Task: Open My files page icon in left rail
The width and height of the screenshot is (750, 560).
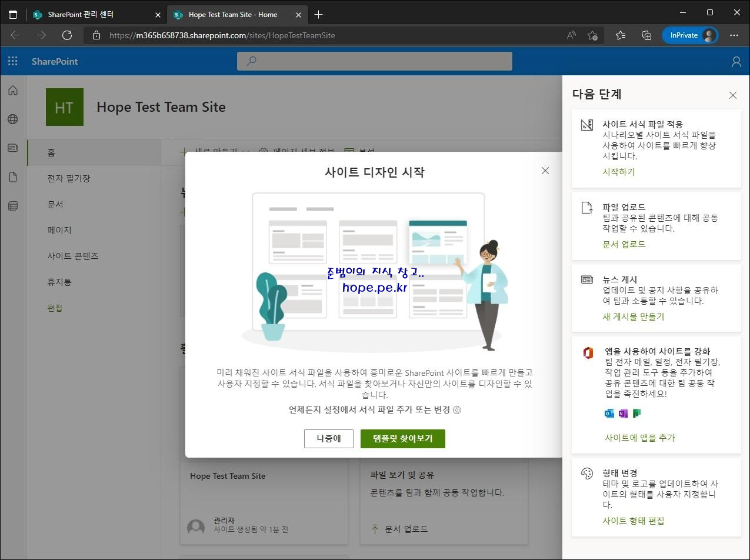Action: point(13,177)
